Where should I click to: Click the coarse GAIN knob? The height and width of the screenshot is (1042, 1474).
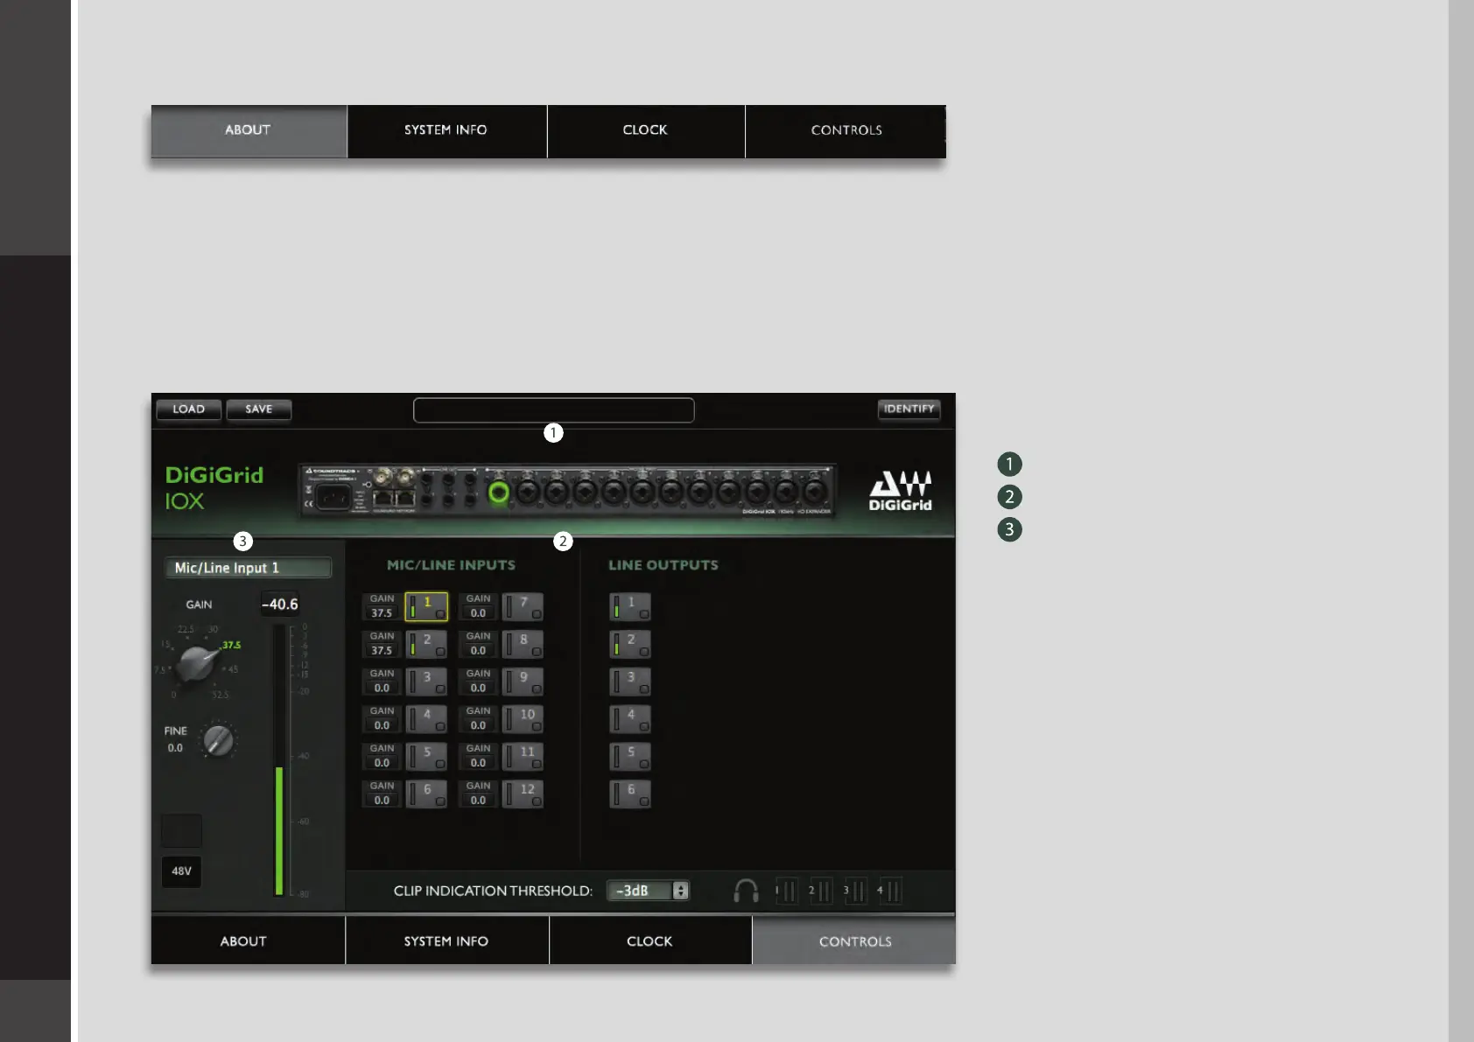point(196,664)
